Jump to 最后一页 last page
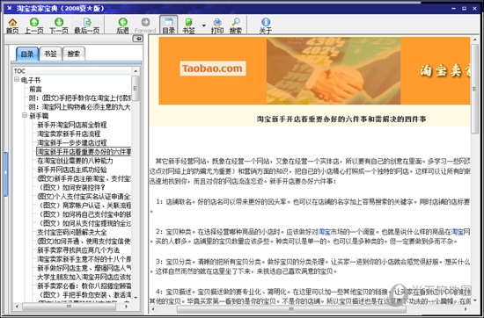 (87, 25)
